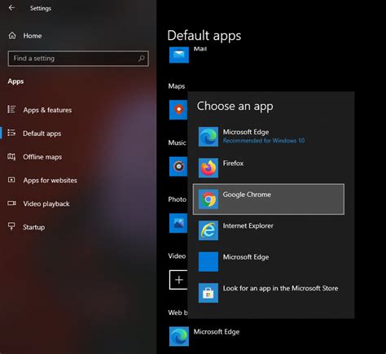This screenshot has height=354, width=386.
Task: Choose the Edge icon marked Recommended
Action: point(208,137)
